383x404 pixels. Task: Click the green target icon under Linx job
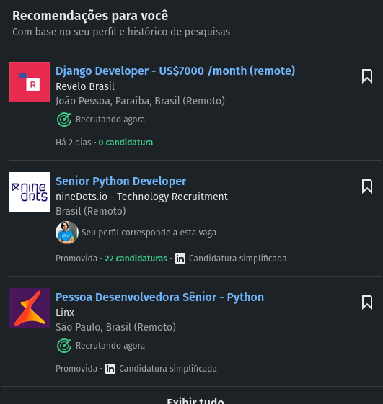64,346
